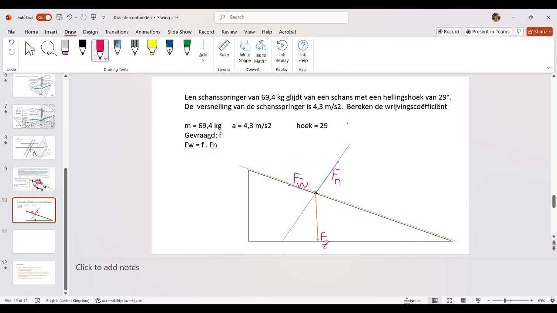Select the green pen

(187, 48)
